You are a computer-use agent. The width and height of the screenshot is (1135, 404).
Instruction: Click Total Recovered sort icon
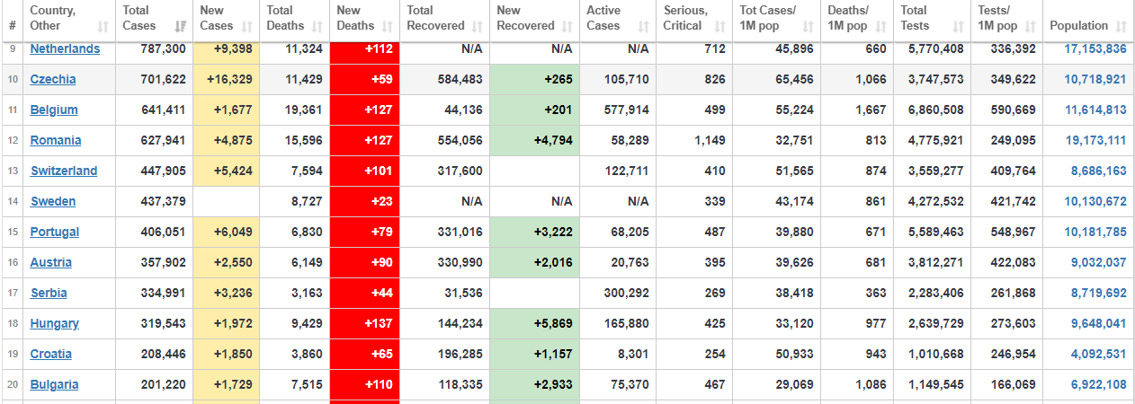pyautogui.click(x=478, y=26)
